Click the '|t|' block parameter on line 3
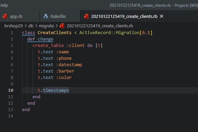The image size is (198, 132). coord(99,46)
